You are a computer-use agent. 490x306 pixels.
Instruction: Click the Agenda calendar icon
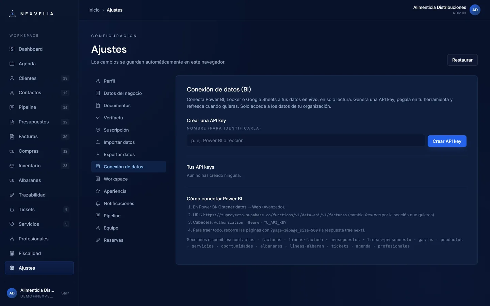pos(12,64)
